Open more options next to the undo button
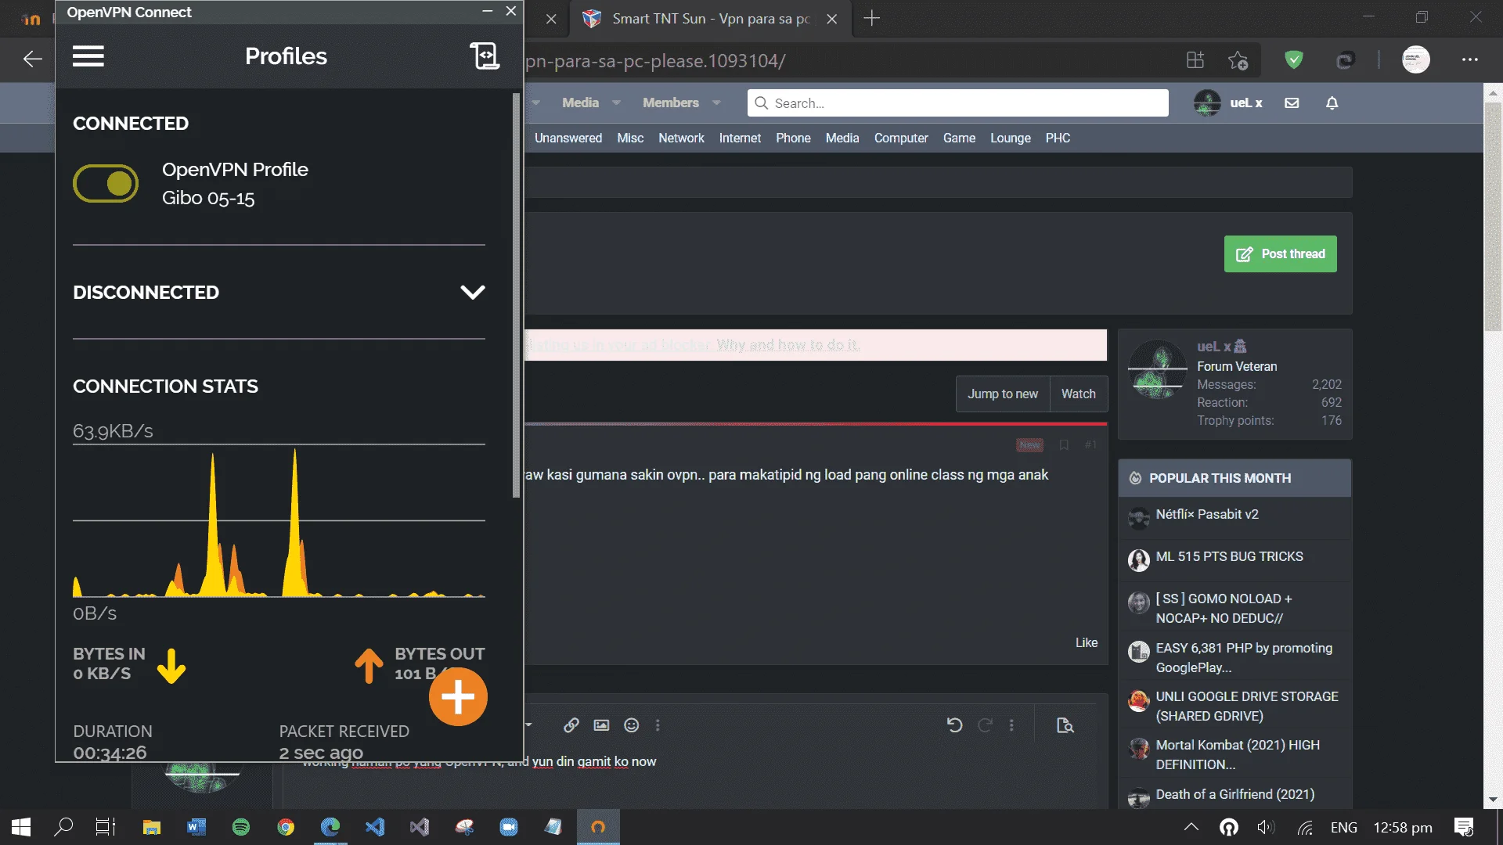Screen dimensions: 1503x845 click(x=1011, y=725)
